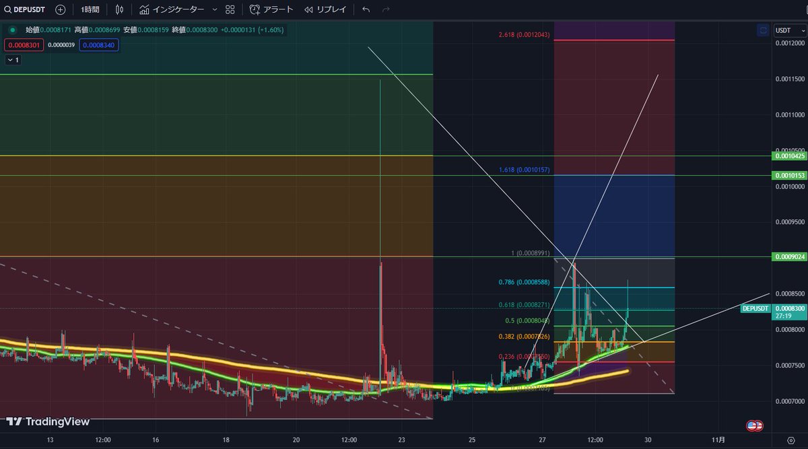Select price label 0.0010153 on scale
The height and width of the screenshot is (449, 808).
[x=790, y=176]
